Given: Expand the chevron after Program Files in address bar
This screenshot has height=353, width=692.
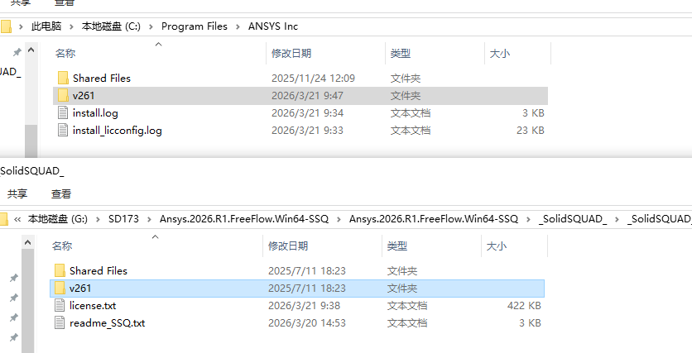Looking at the screenshot, I should coord(237,26).
